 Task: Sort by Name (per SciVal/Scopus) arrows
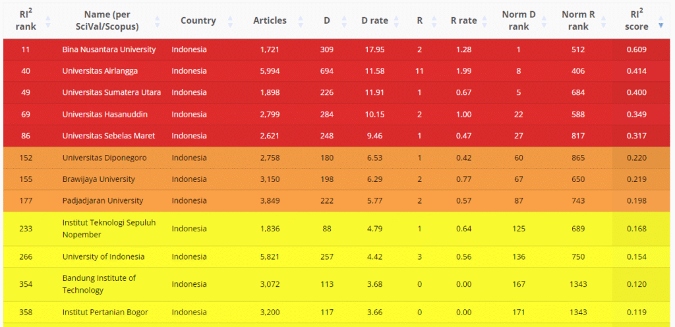pos(157,20)
